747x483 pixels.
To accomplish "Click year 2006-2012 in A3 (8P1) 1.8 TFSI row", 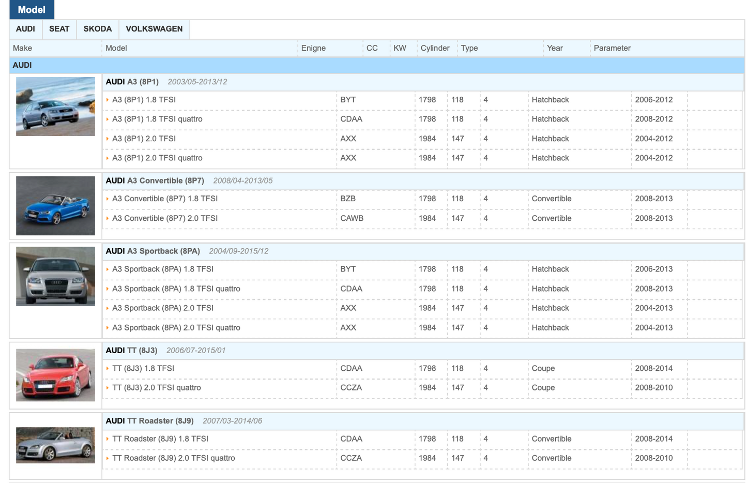I will coord(654,100).
